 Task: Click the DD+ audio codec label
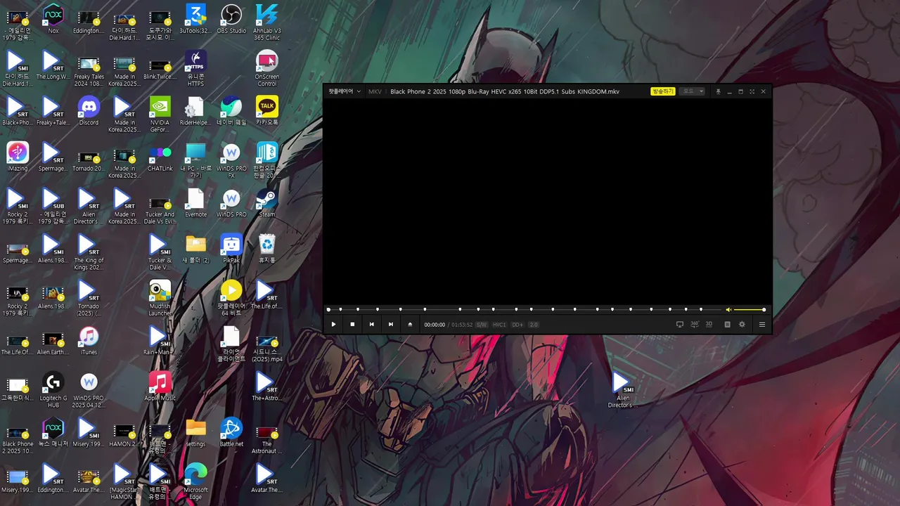tap(517, 325)
